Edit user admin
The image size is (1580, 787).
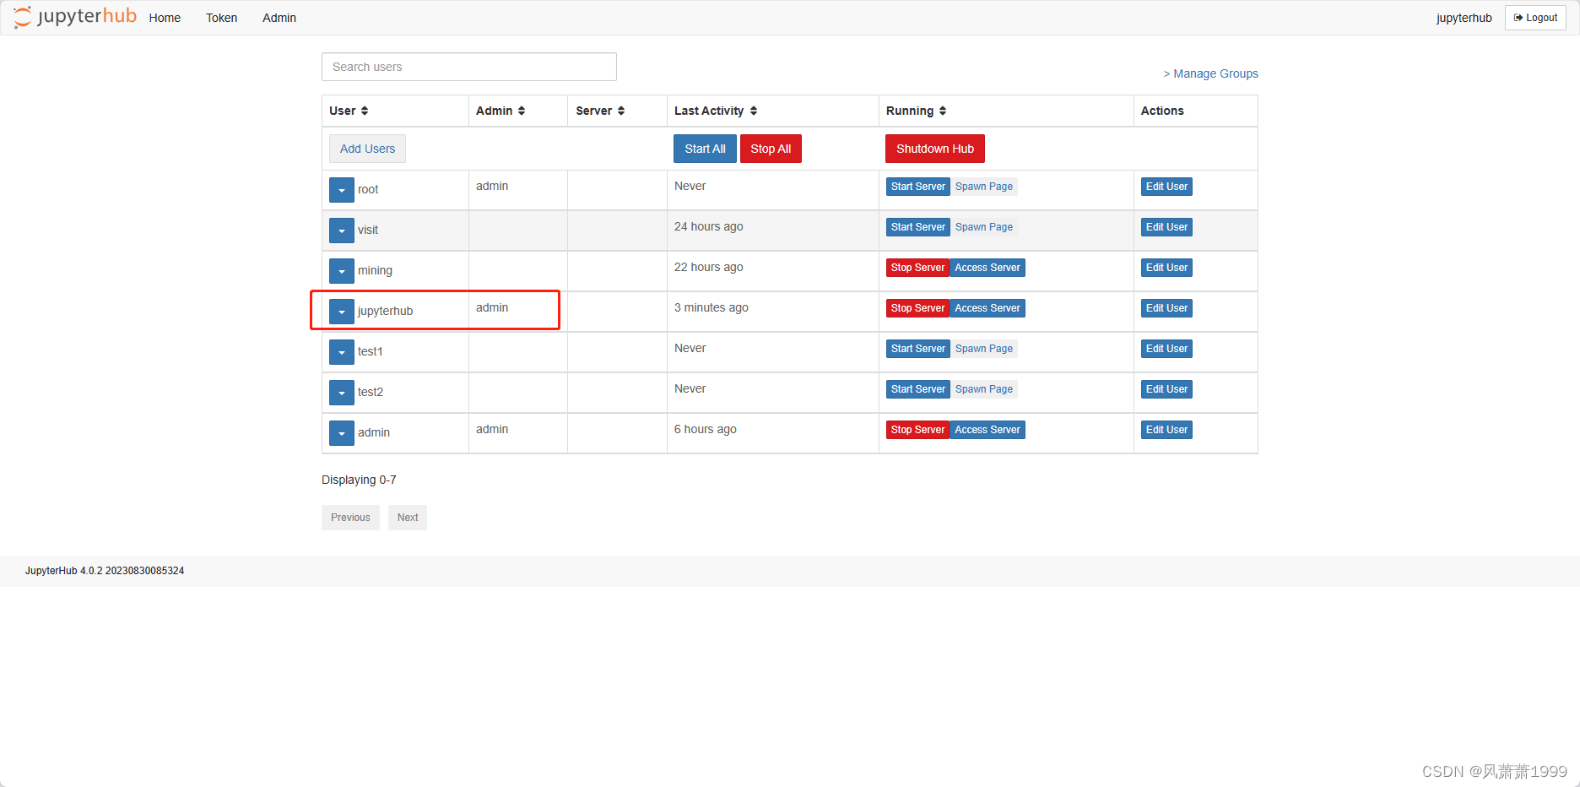click(x=1166, y=430)
